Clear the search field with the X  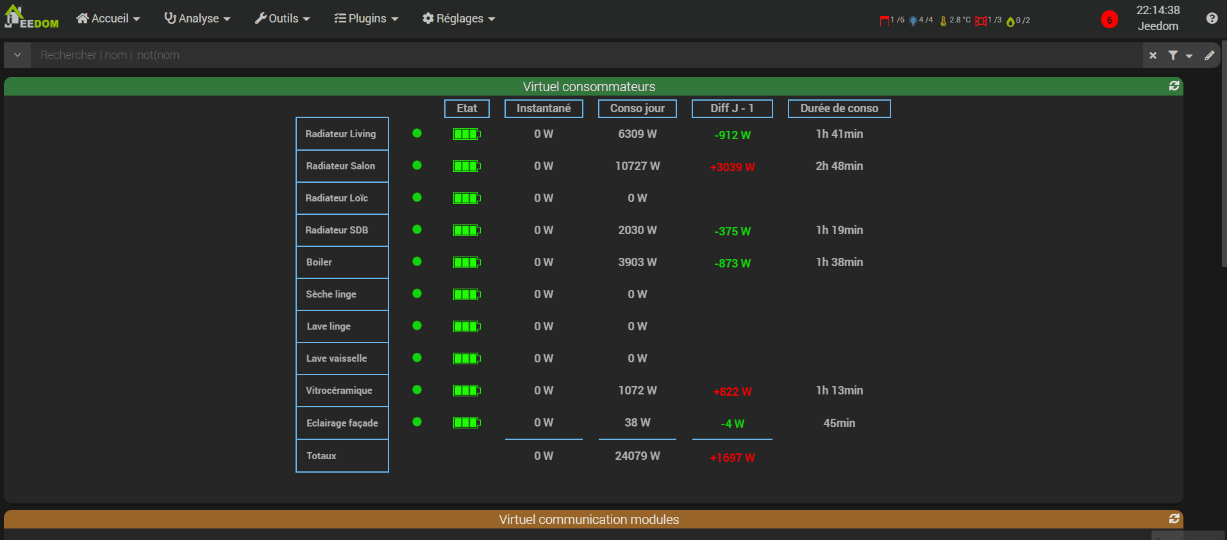tap(1153, 56)
